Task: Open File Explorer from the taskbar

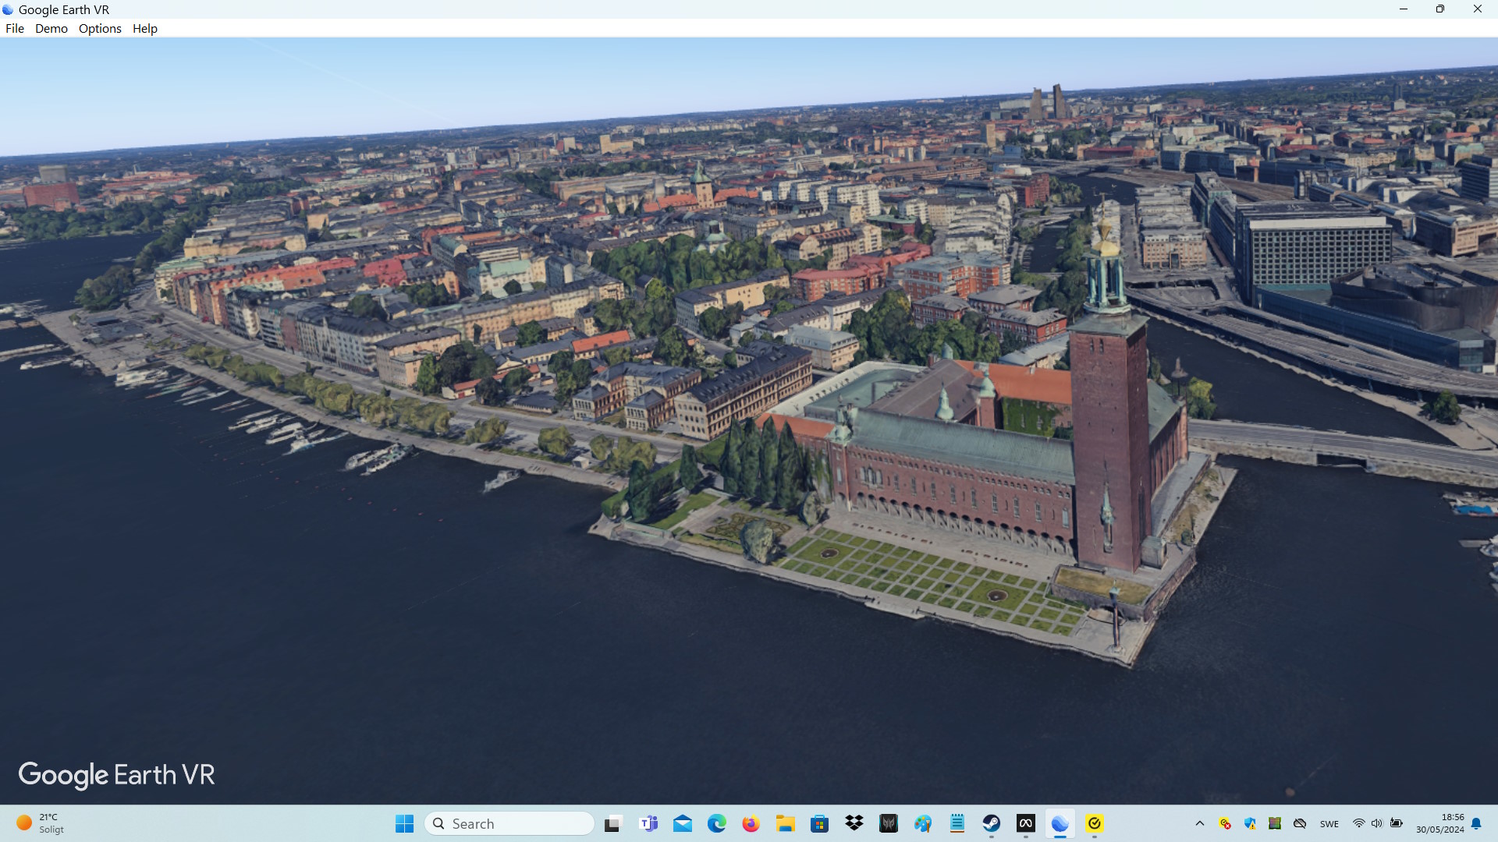Action: pyautogui.click(x=785, y=824)
